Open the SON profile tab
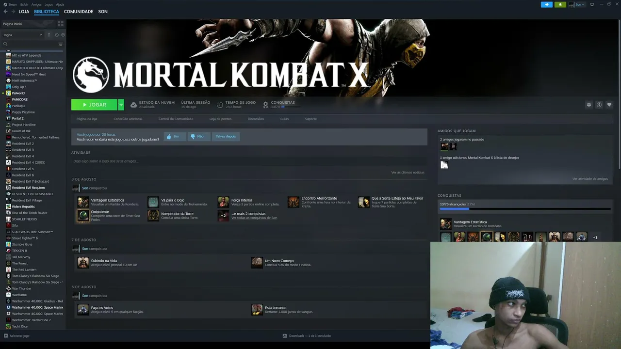This screenshot has height=349, width=621. [x=103, y=12]
